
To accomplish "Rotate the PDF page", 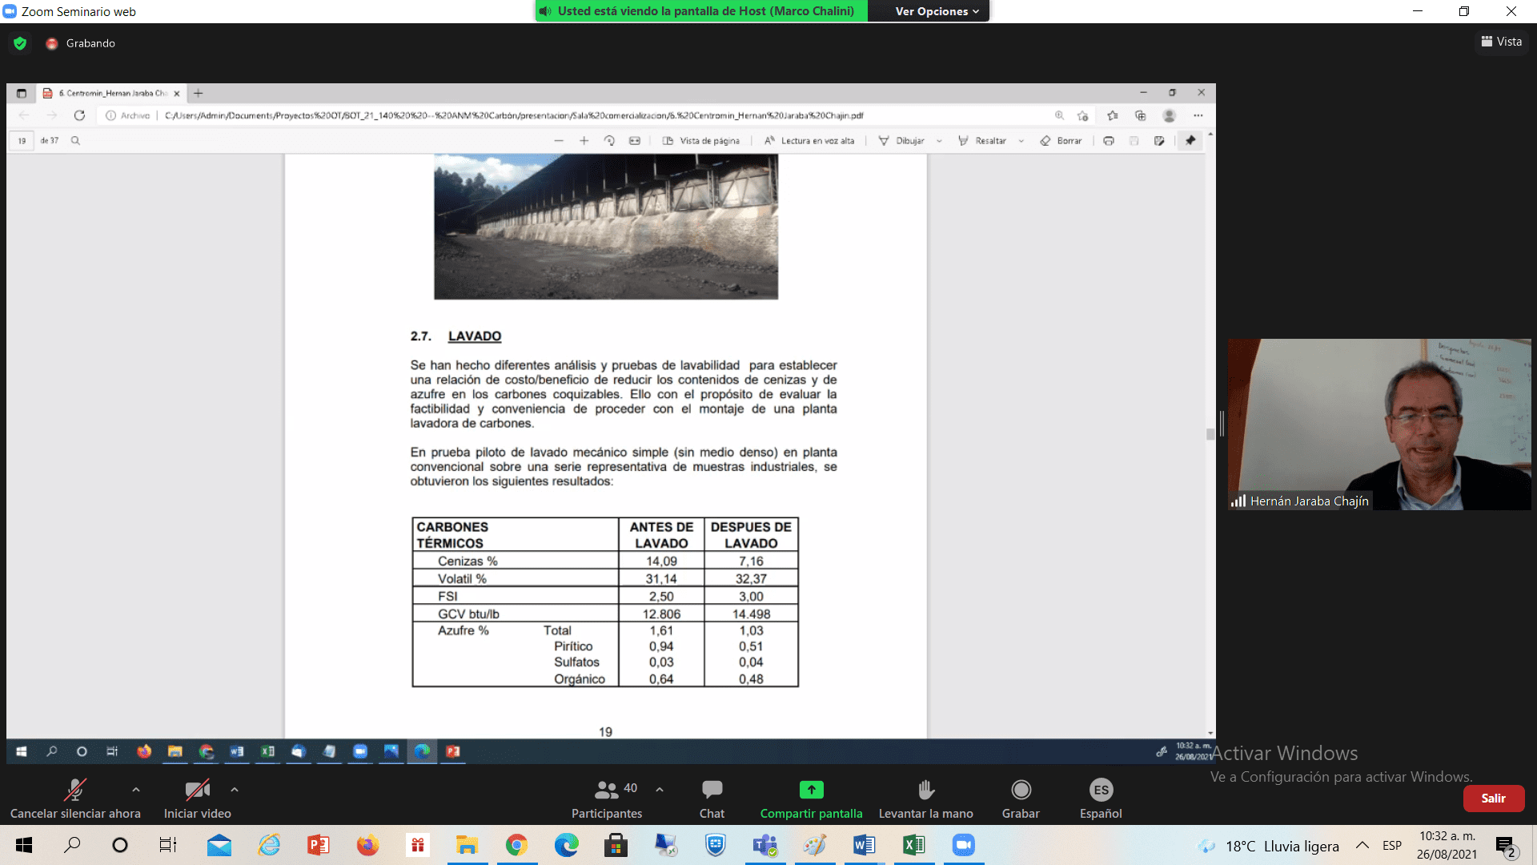I will tap(609, 141).
